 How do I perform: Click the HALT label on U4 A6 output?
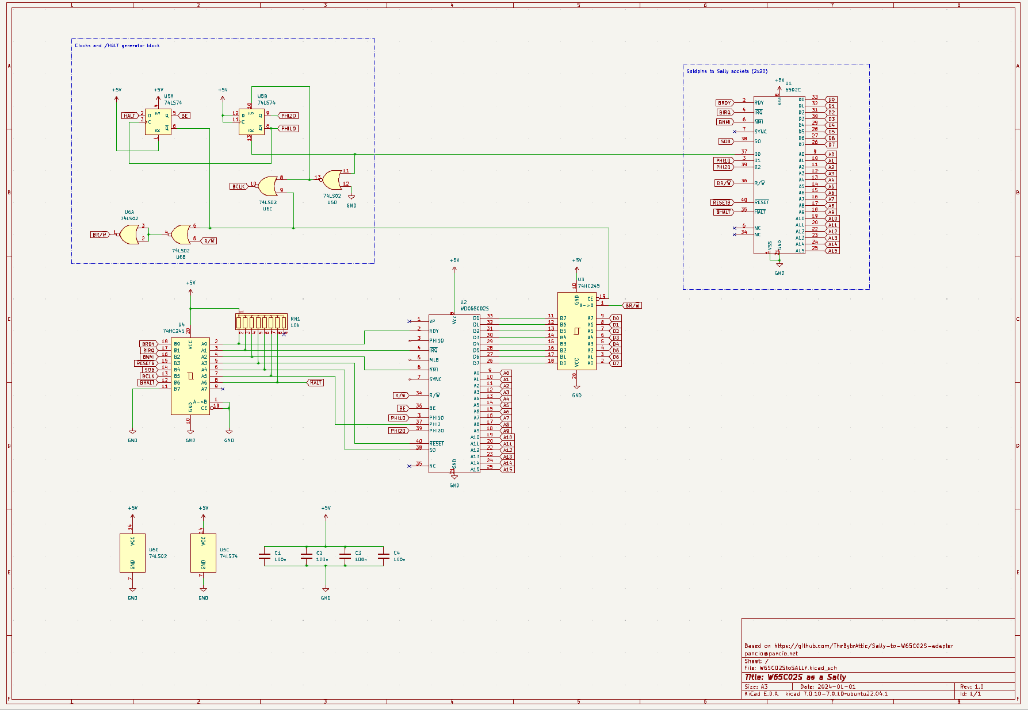click(315, 382)
